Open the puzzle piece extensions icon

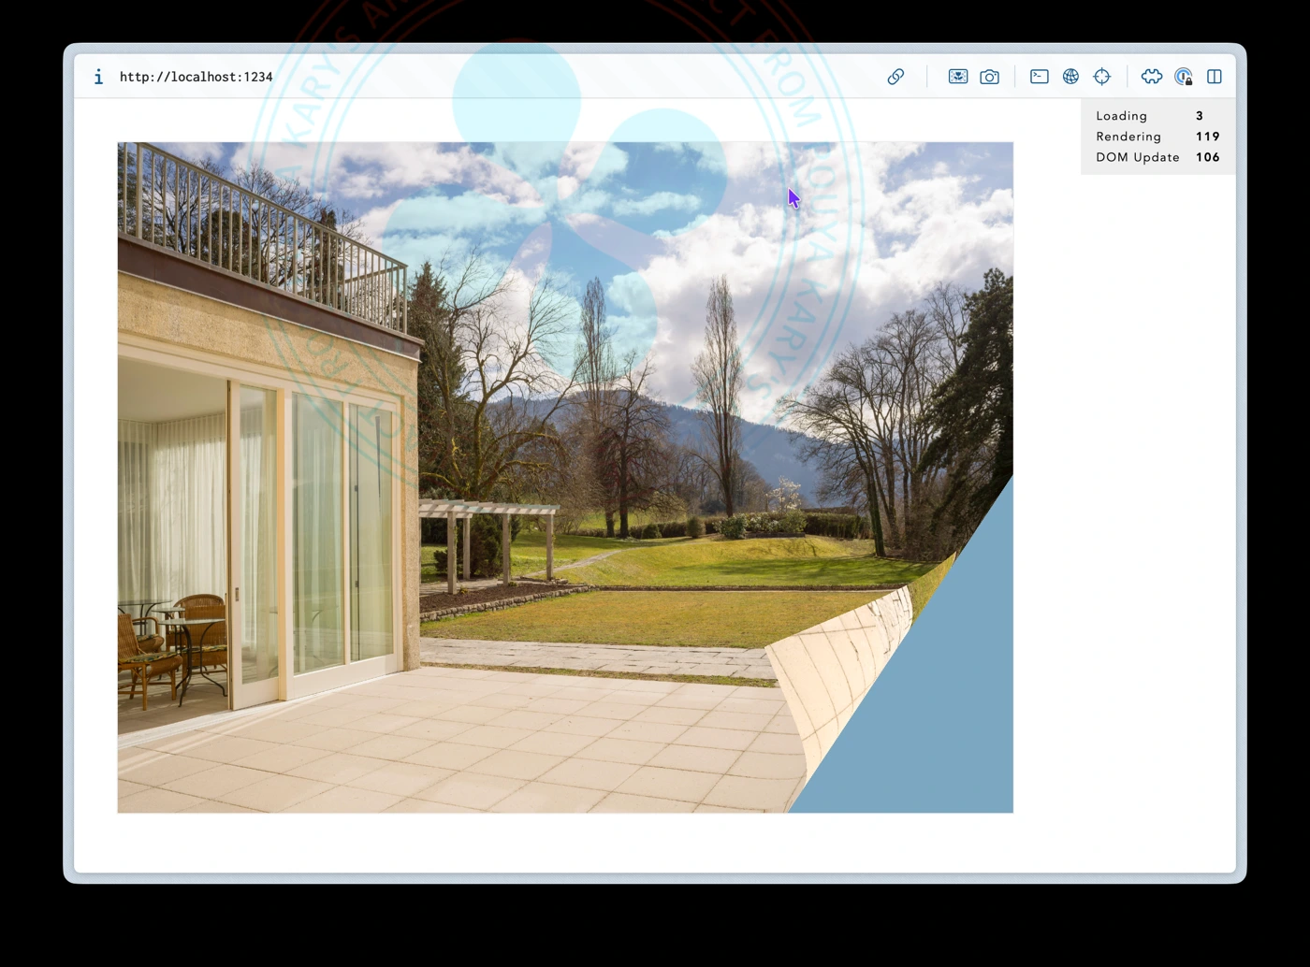point(1152,77)
